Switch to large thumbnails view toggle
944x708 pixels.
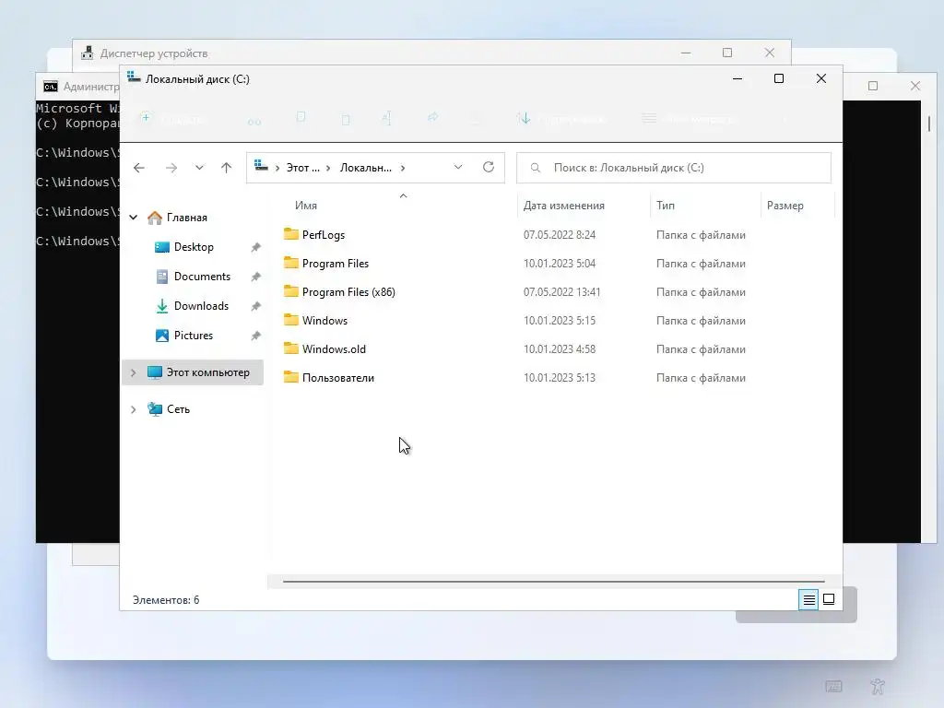click(829, 599)
